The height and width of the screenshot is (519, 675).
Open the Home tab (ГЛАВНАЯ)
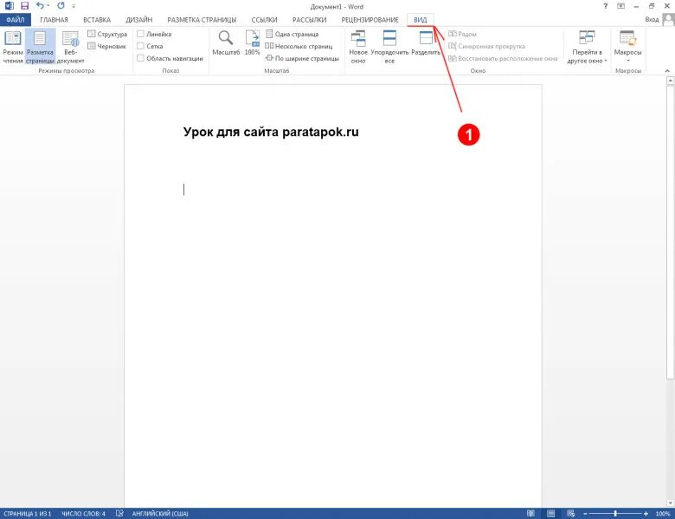click(x=54, y=20)
